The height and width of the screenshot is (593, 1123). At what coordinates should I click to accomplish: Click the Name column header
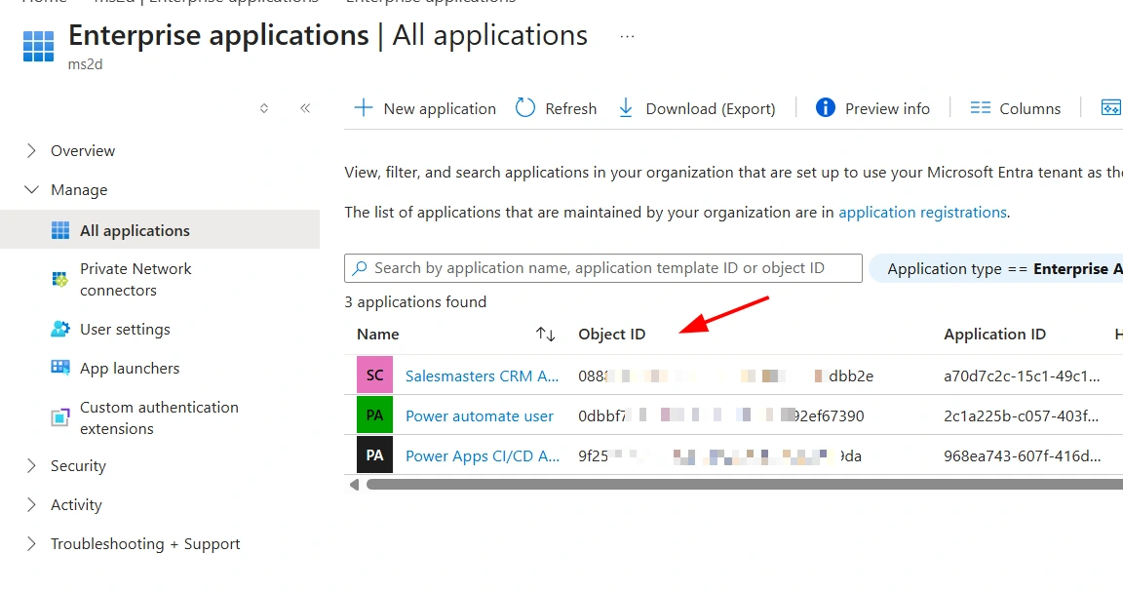click(377, 334)
